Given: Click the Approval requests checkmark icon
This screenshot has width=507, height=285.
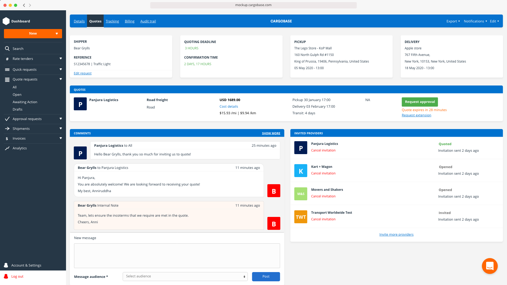Looking at the screenshot, I should pyautogui.click(x=7, y=119).
